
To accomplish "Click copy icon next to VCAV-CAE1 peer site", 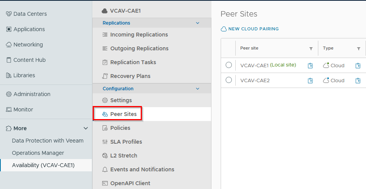I will 310,66.
